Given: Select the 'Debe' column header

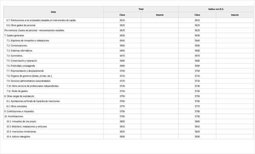Looking at the screenshot, I should pos(54,12).
